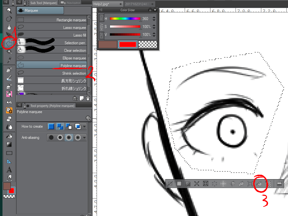This screenshot has height=216, width=288.
Task: Open the Color Slider panel menu
Action: pyautogui.click(x=101, y=10)
